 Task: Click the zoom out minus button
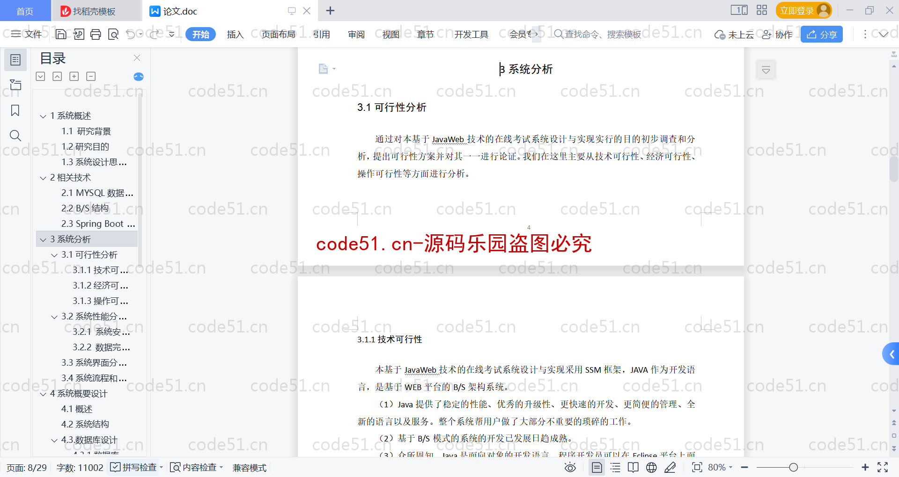click(744, 467)
